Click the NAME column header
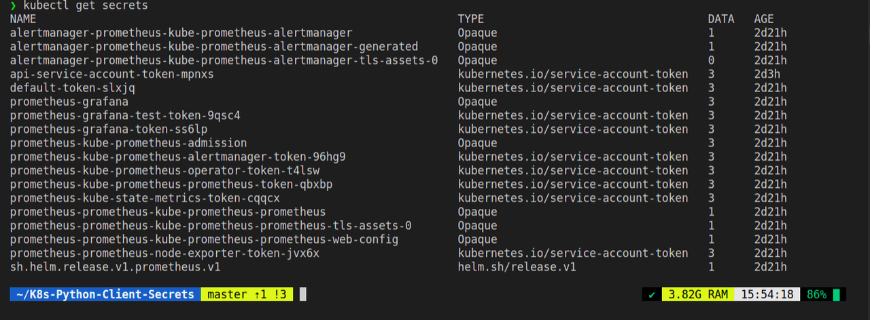The width and height of the screenshot is (870, 320). [x=23, y=19]
